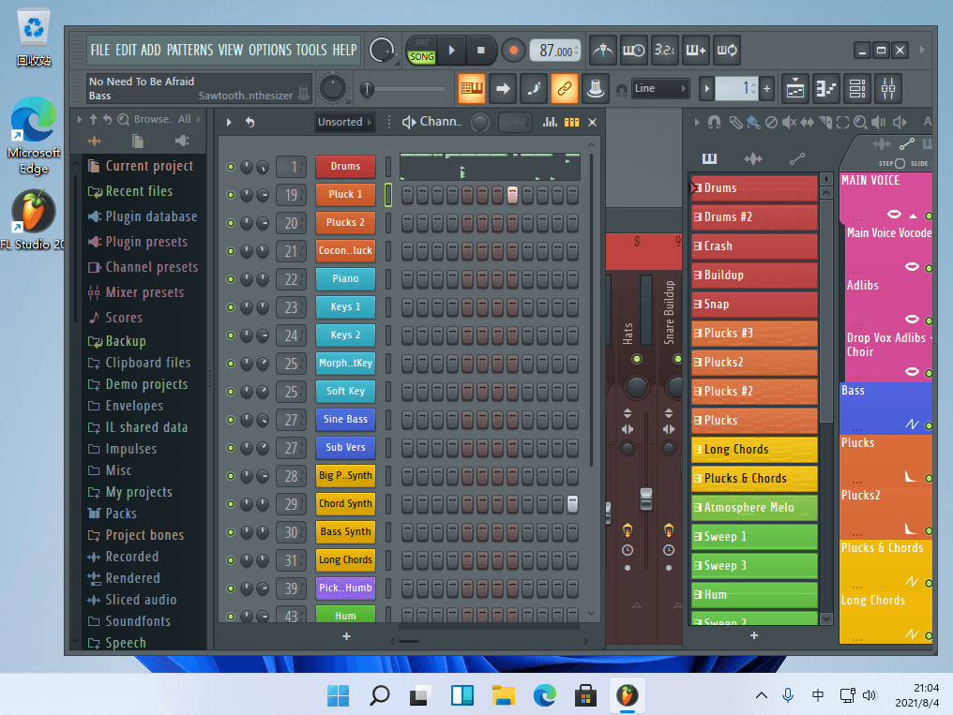Screen dimensions: 953x715
Task: Select the playlist pencil draw tool
Action: pyautogui.click(x=735, y=123)
